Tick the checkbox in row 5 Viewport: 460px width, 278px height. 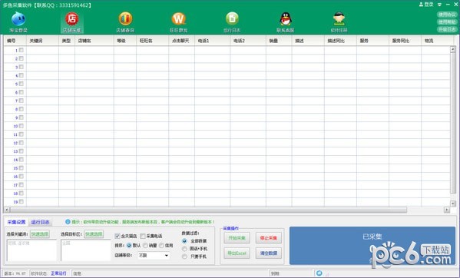(x=22, y=84)
